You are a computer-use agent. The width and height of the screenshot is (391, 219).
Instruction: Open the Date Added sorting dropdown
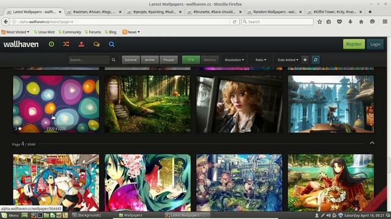click(288, 60)
